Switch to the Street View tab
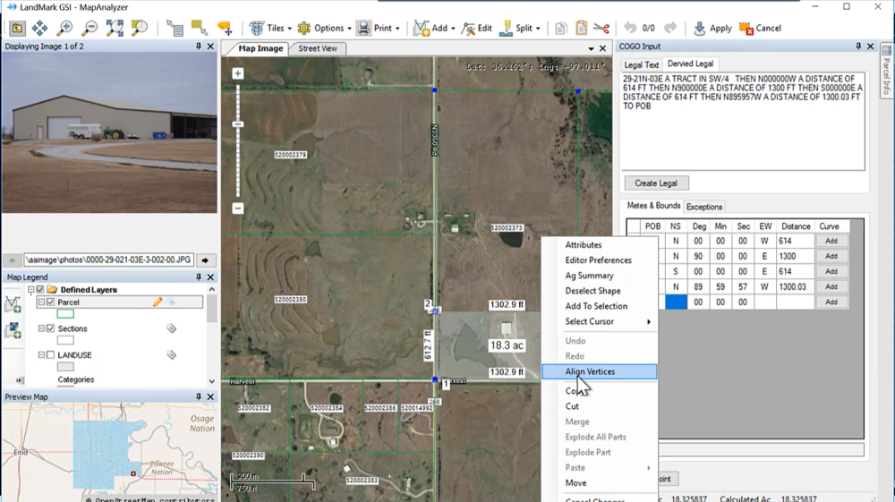 coord(318,48)
